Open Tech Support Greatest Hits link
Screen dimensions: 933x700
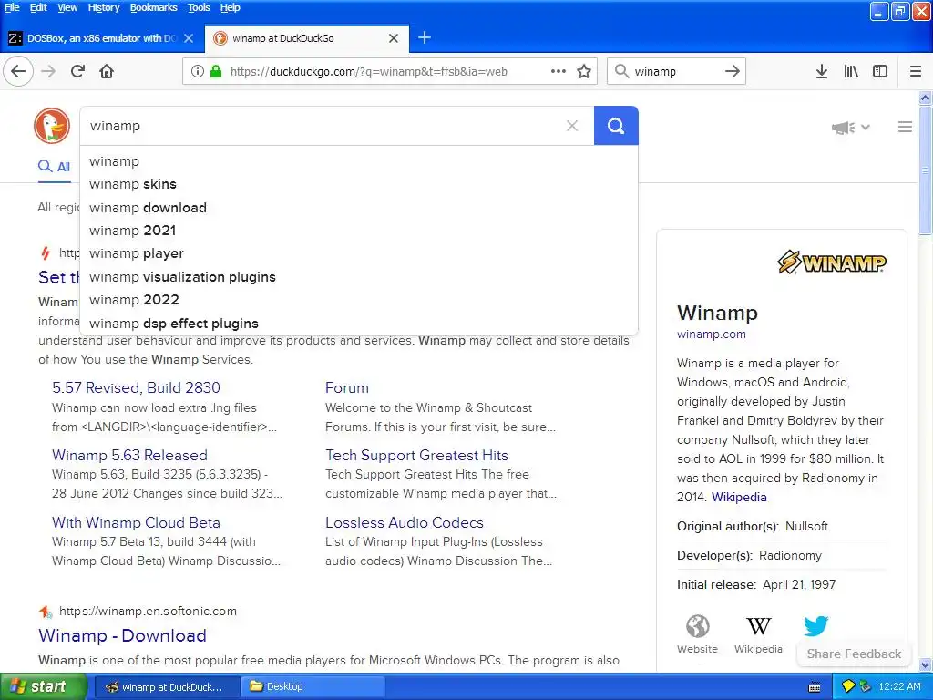click(416, 455)
